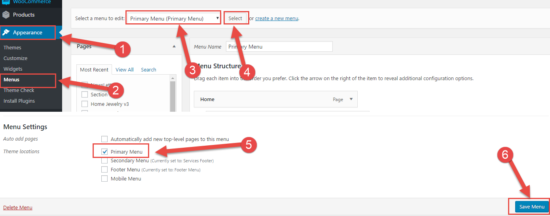Check the Home Jewelry v3 page checkbox
This screenshot has height=216, width=550.
84,104
